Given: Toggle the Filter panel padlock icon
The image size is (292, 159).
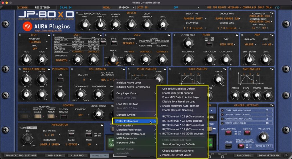Looking at the screenshot, I should pyautogui.click(x=236, y=35).
